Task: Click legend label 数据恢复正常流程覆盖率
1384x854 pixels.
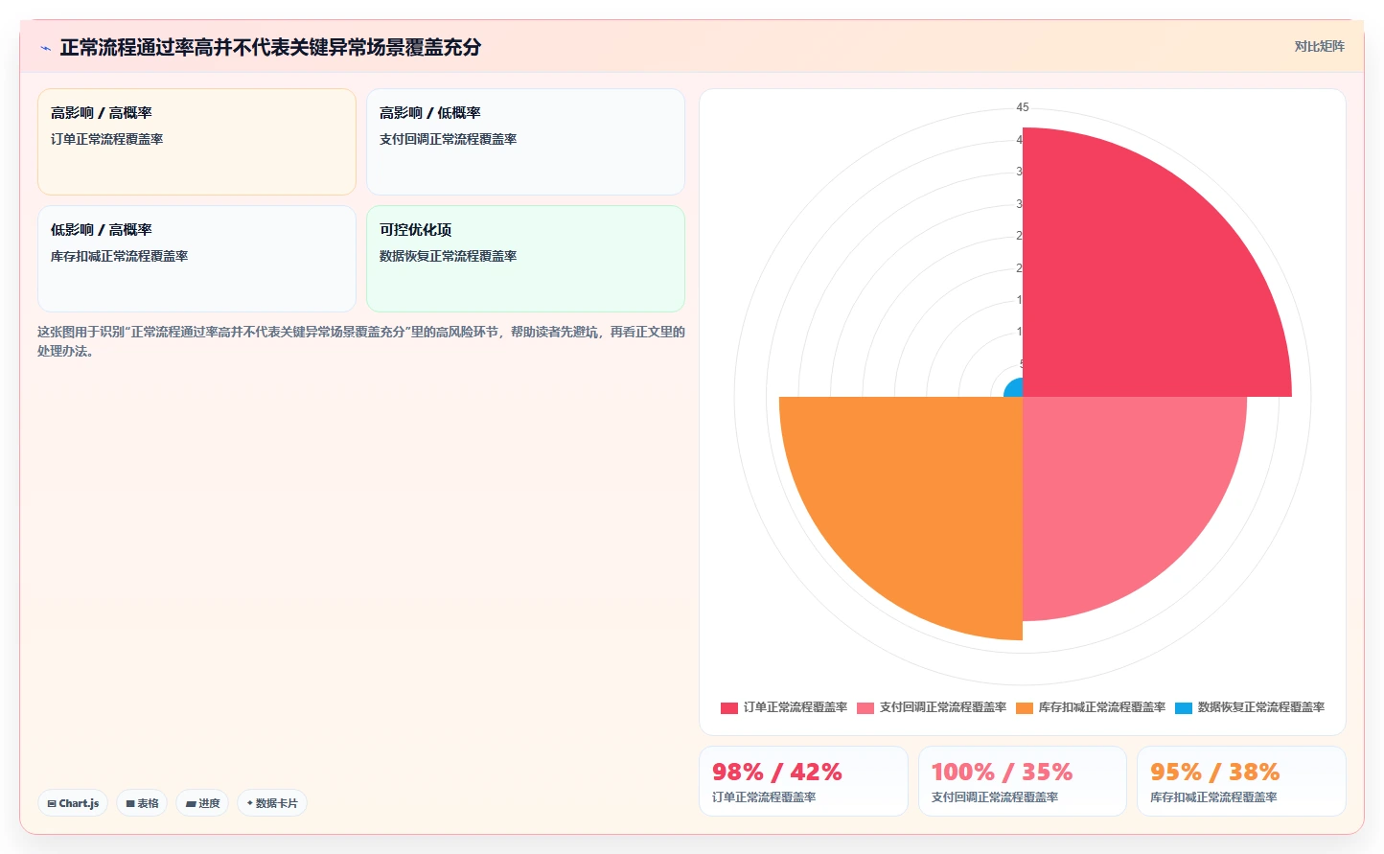Action: tap(1261, 707)
